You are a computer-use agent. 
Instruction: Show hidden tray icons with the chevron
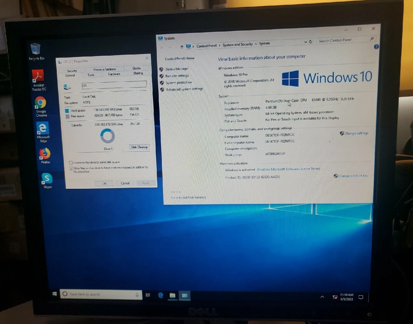322,296
